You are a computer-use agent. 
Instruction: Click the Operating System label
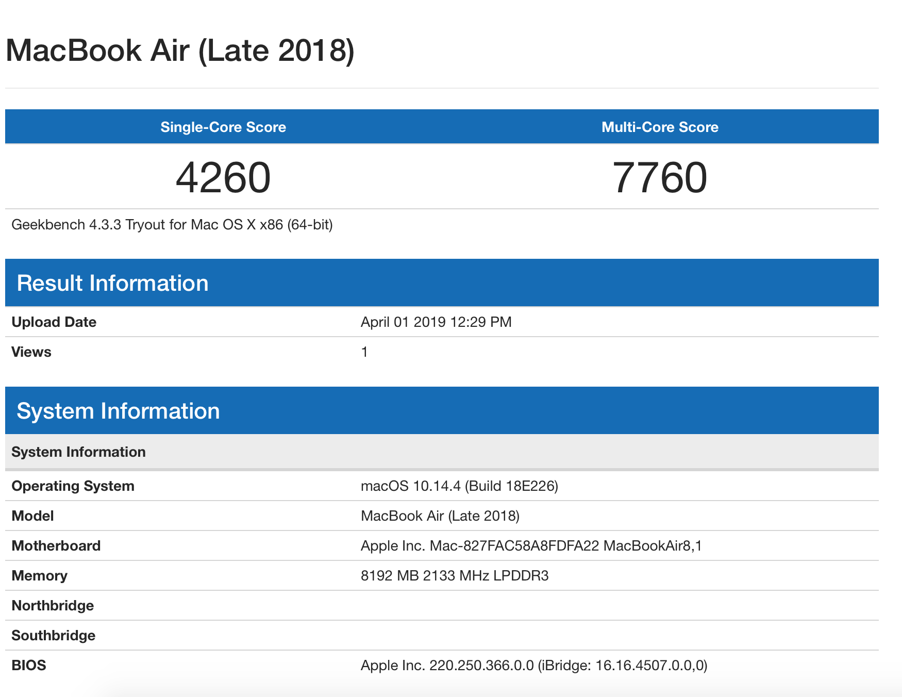click(x=73, y=486)
